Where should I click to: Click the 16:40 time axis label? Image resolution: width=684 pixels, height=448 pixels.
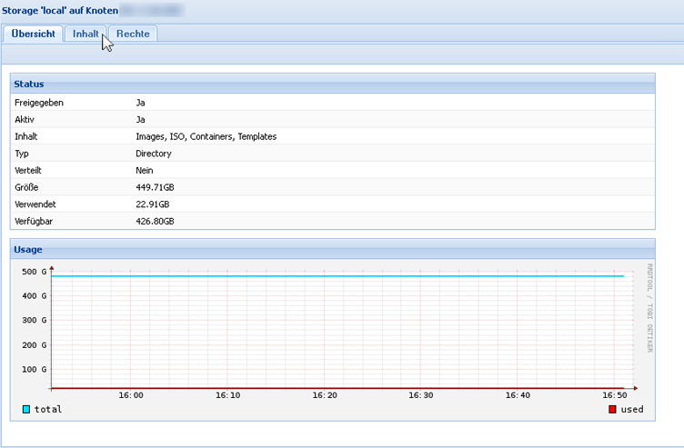pyautogui.click(x=518, y=395)
